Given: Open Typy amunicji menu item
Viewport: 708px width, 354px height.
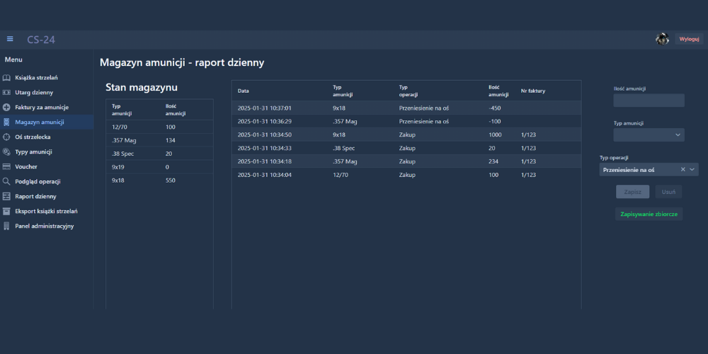Looking at the screenshot, I should (33, 152).
